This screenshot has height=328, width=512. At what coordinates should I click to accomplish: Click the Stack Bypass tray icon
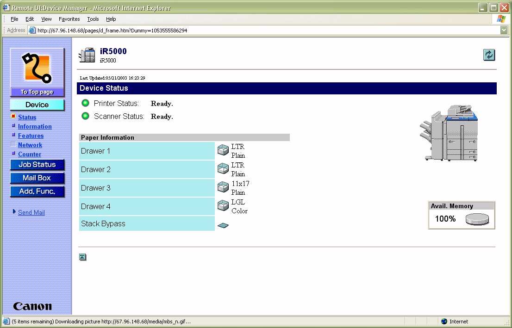pyautogui.click(x=223, y=225)
